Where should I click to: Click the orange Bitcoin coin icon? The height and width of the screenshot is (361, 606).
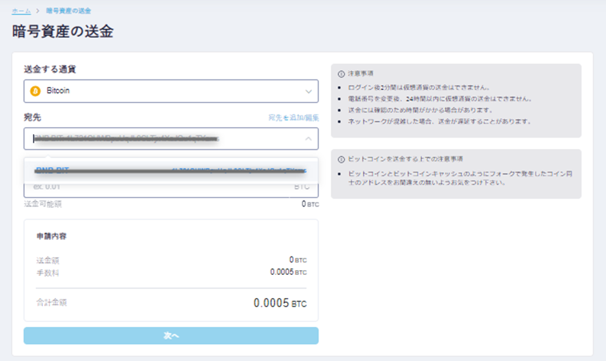pyautogui.click(x=36, y=91)
